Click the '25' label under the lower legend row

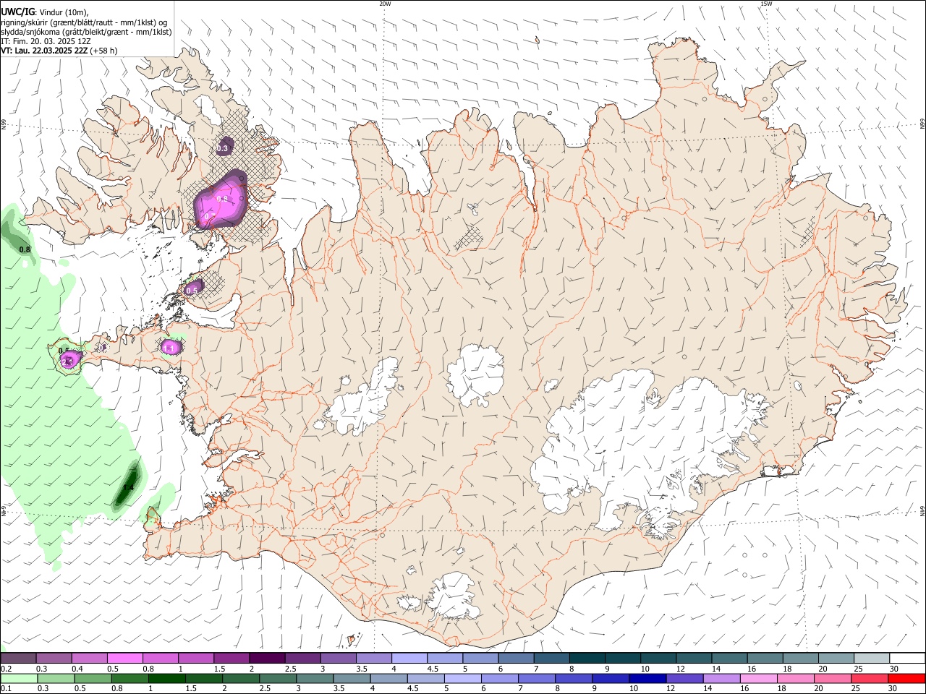856,689
